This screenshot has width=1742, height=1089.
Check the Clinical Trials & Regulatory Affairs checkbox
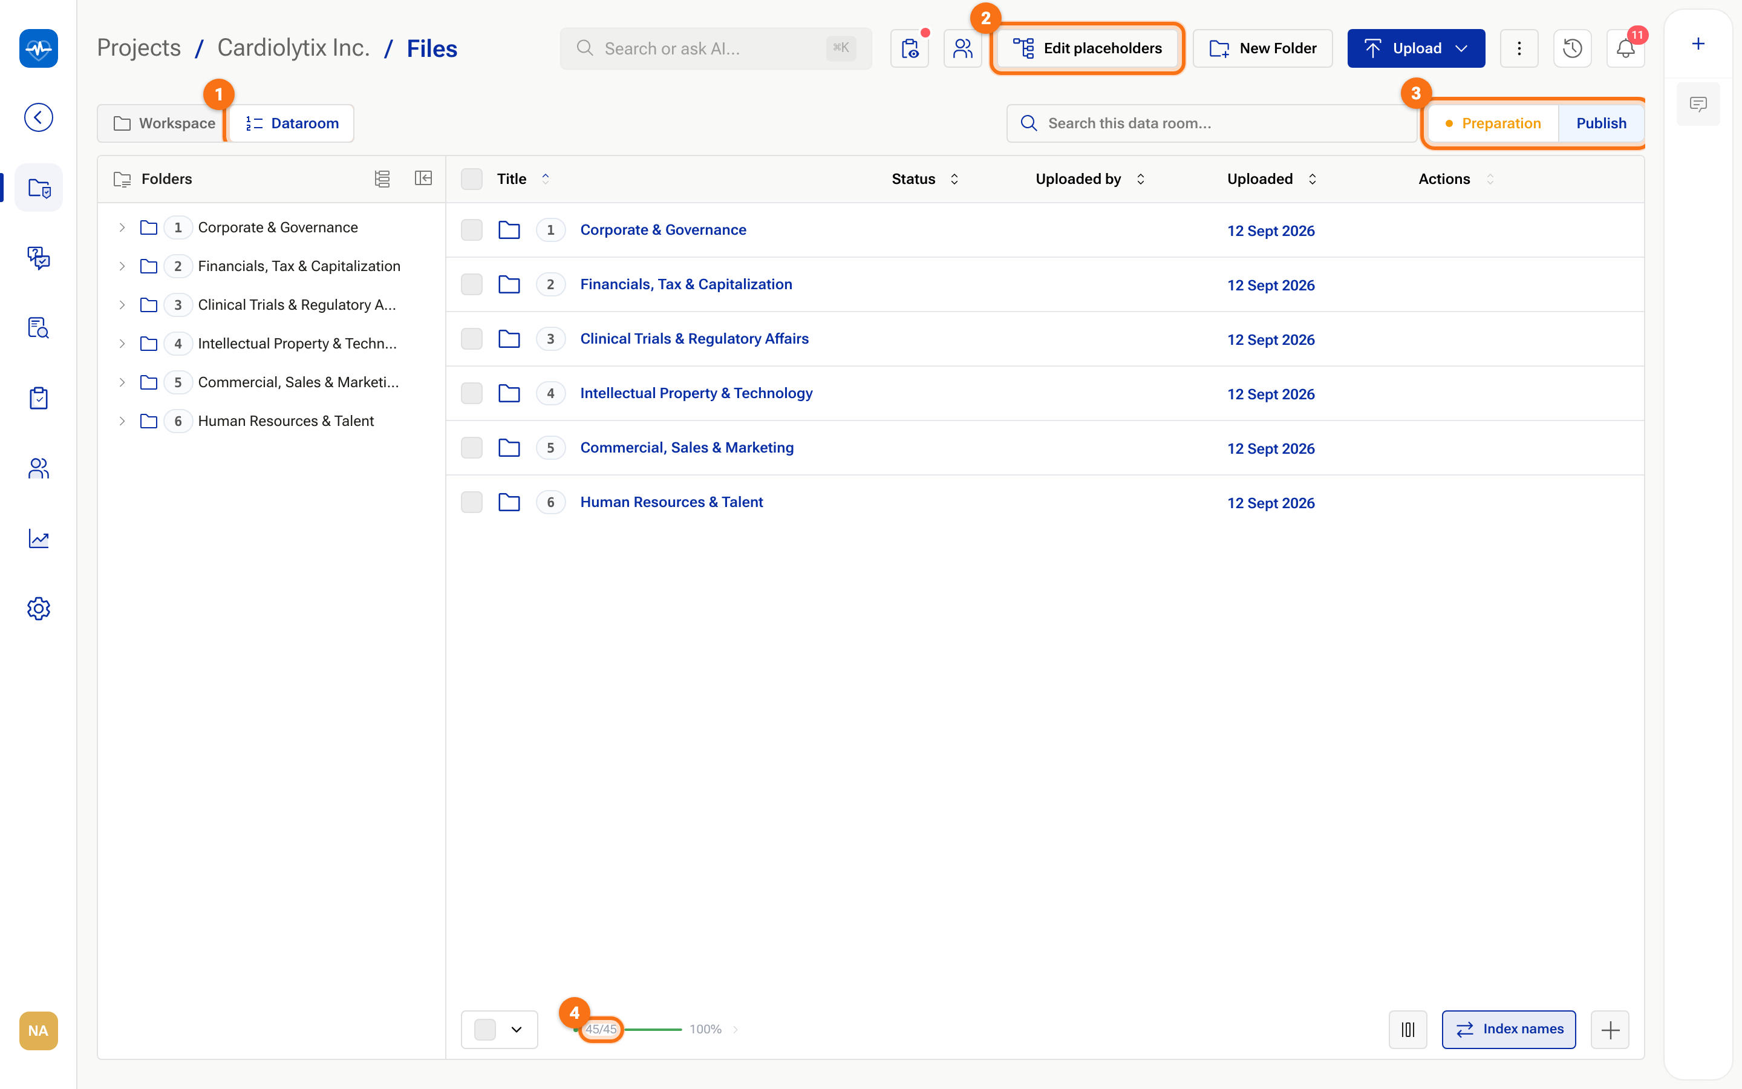tap(472, 339)
